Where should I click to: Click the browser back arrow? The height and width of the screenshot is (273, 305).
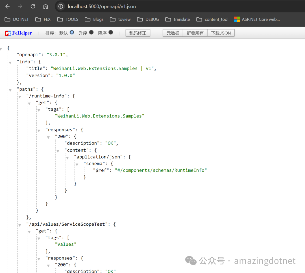point(7,6)
